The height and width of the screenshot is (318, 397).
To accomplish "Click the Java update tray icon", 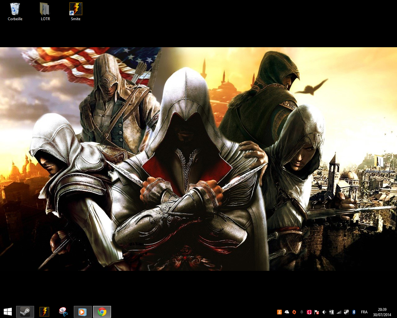I will pos(279,312).
